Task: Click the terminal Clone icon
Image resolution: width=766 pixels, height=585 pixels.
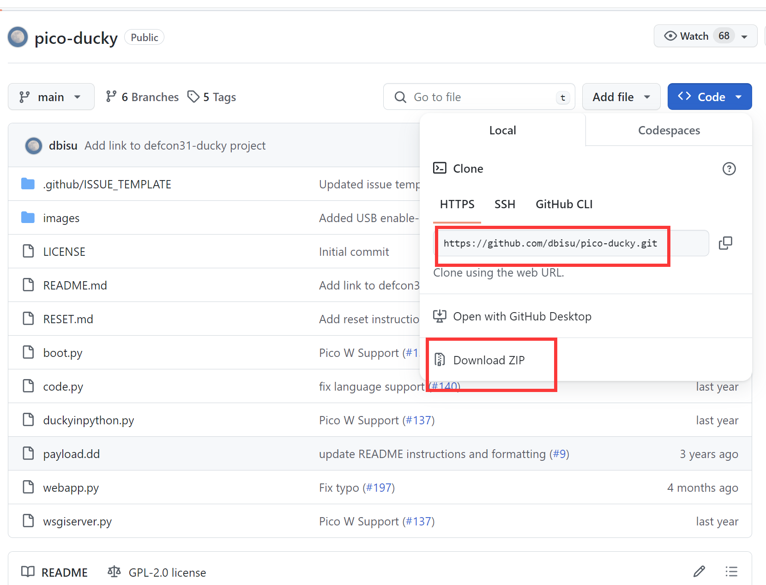Action: point(440,168)
